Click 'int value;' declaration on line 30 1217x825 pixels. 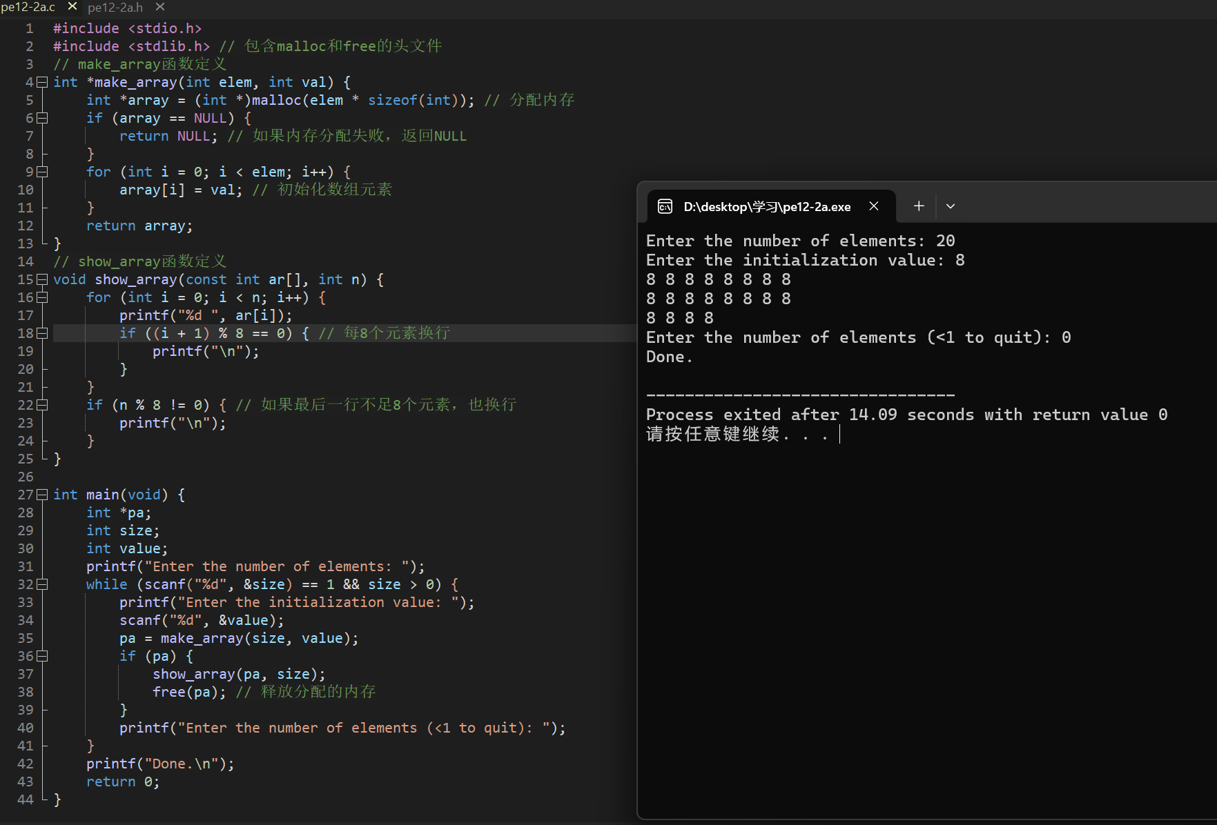[x=127, y=548]
